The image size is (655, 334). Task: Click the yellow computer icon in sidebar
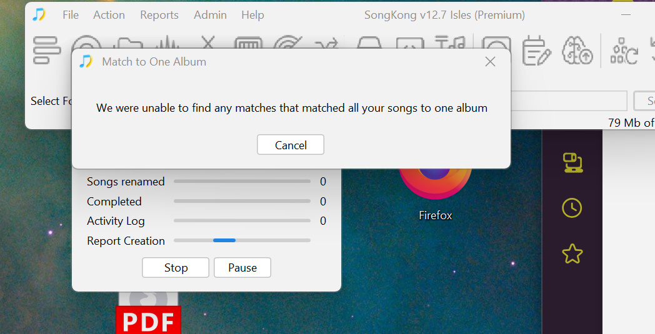572,163
